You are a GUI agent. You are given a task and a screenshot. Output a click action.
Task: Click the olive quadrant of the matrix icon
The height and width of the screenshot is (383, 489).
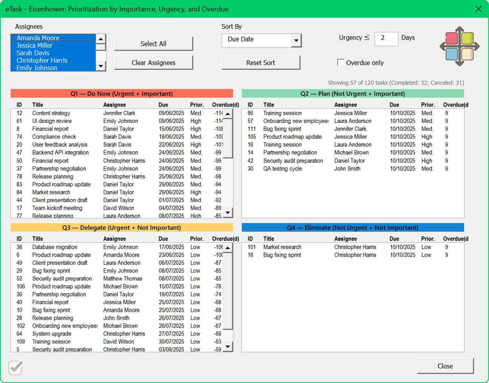pyautogui.click(x=468, y=38)
